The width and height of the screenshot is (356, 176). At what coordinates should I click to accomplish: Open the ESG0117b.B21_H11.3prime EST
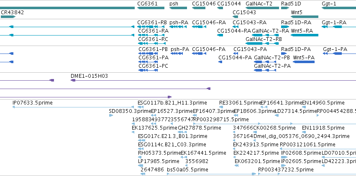[141, 107]
